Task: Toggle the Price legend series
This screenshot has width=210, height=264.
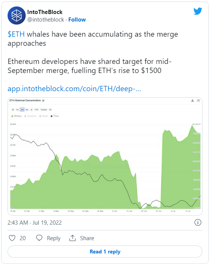Action: click(x=55, y=116)
